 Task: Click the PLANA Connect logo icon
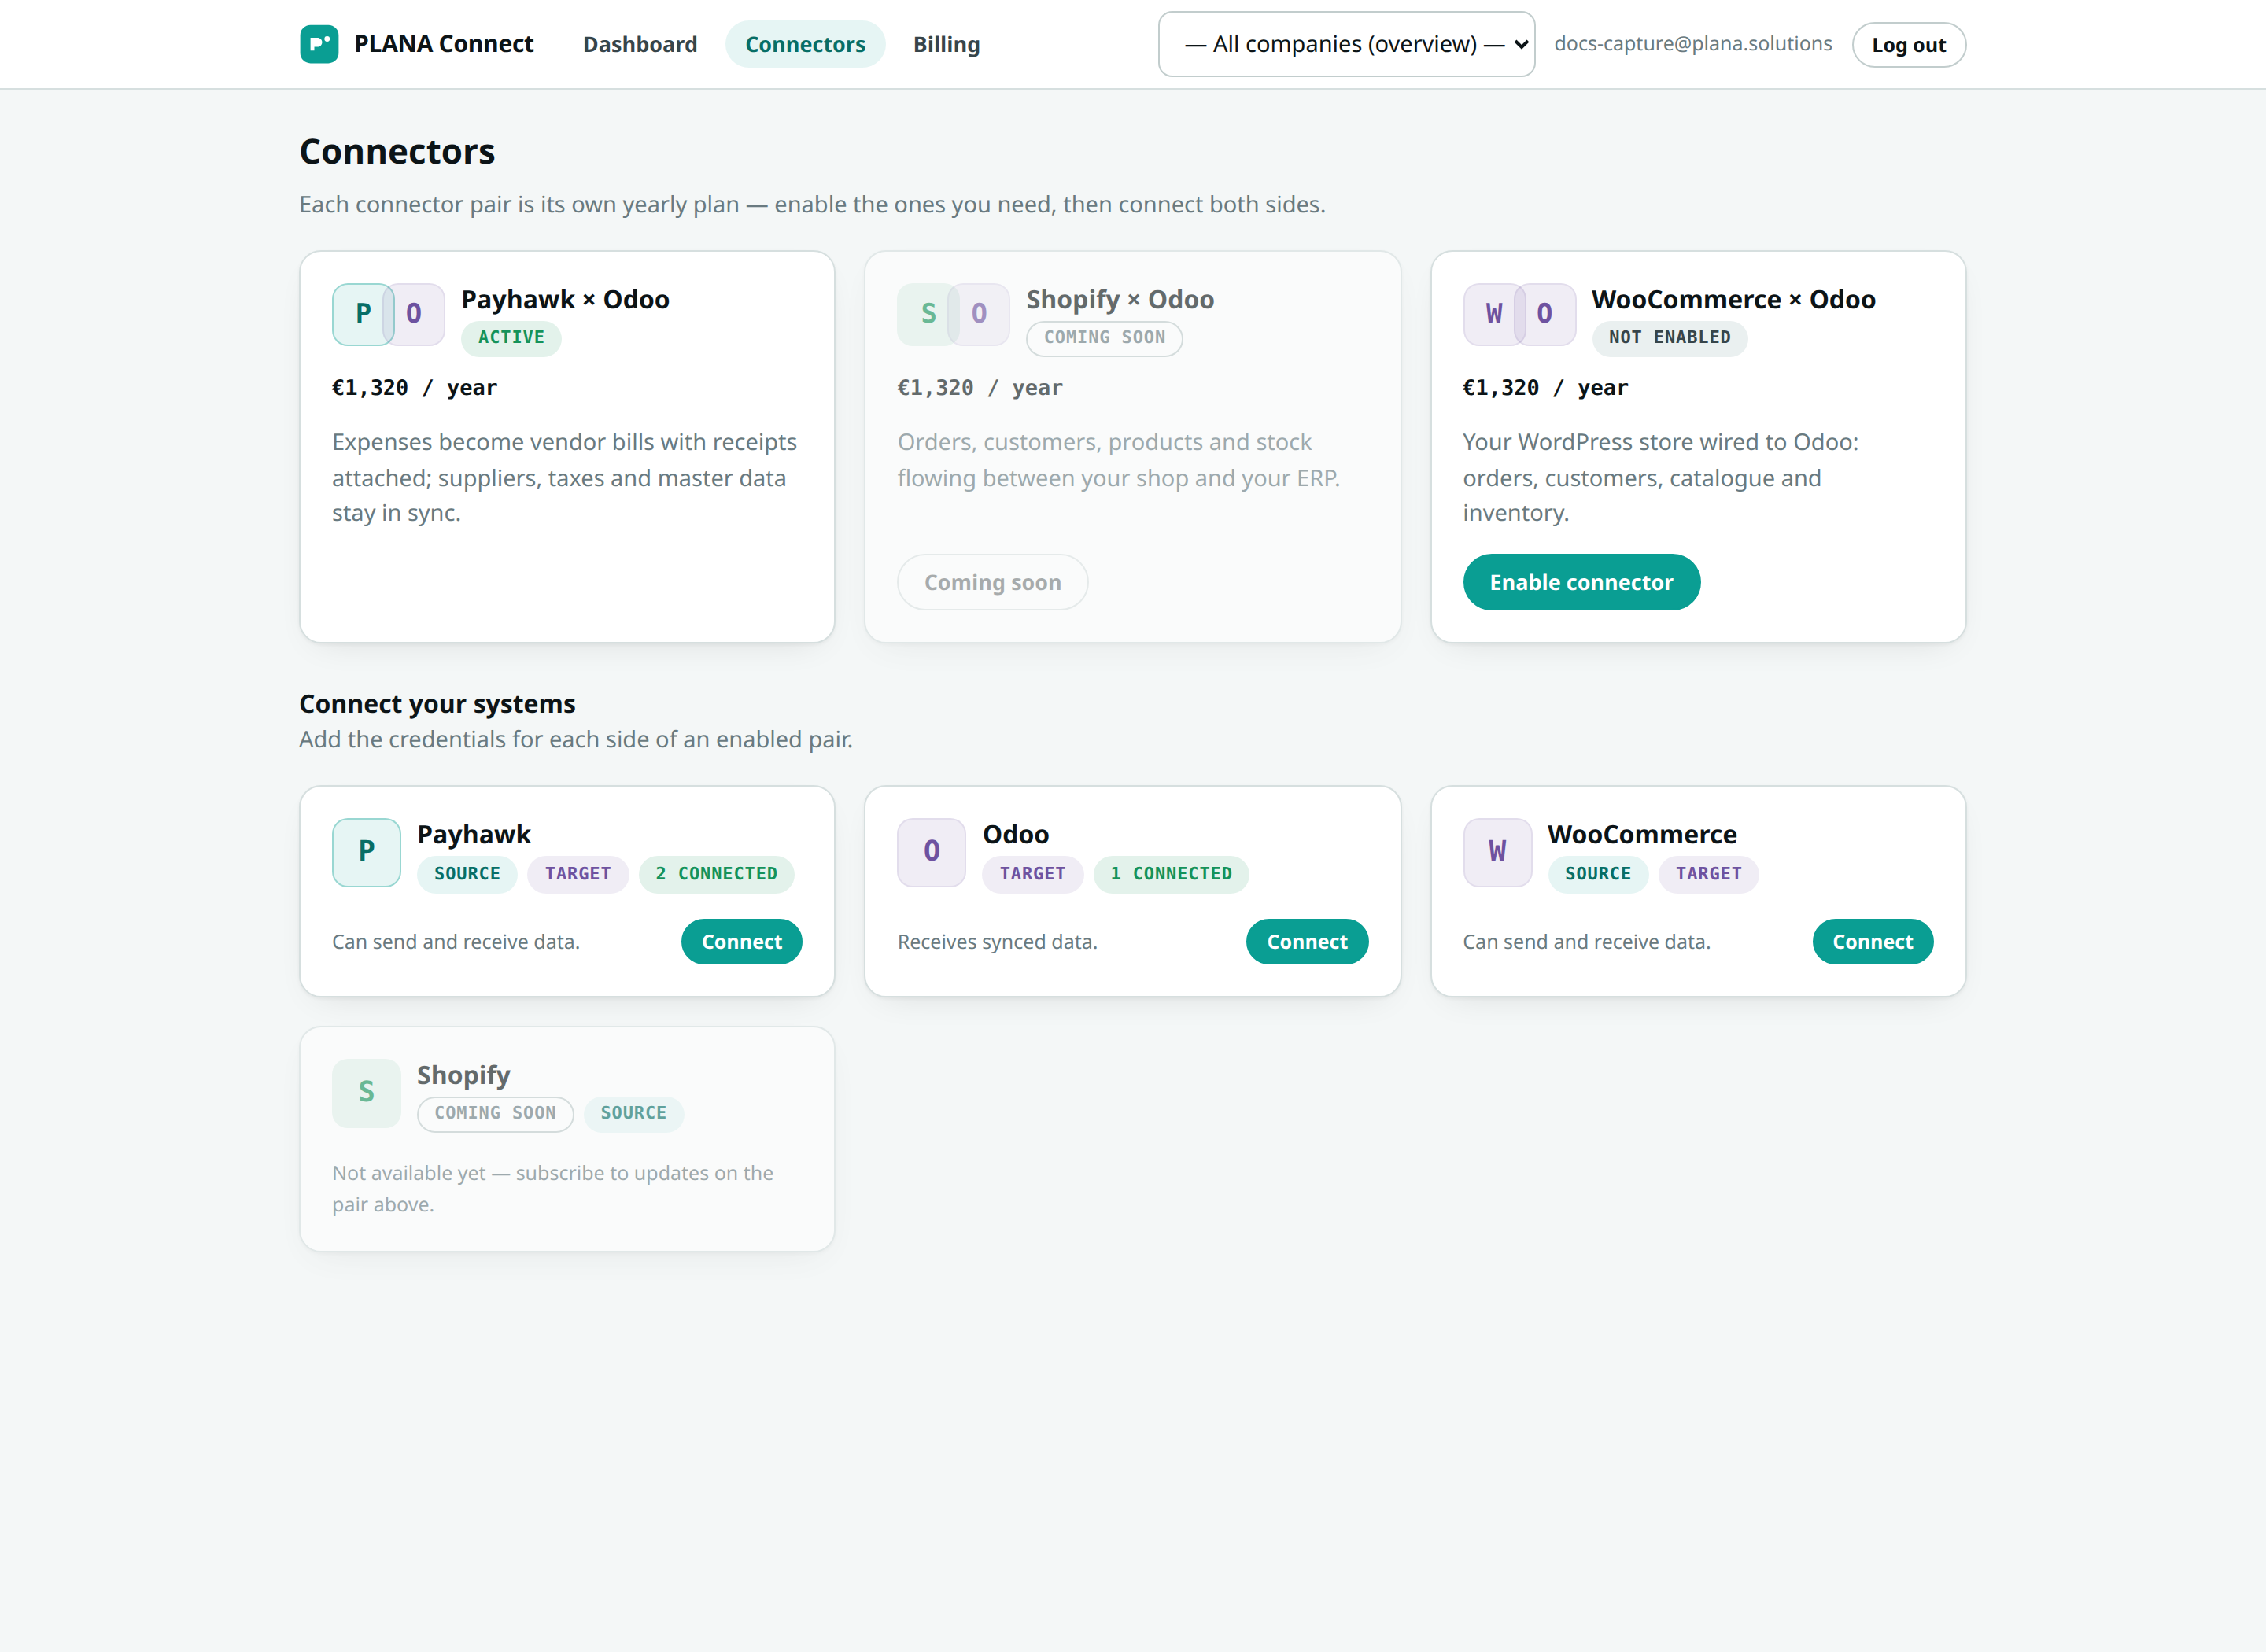coord(319,44)
